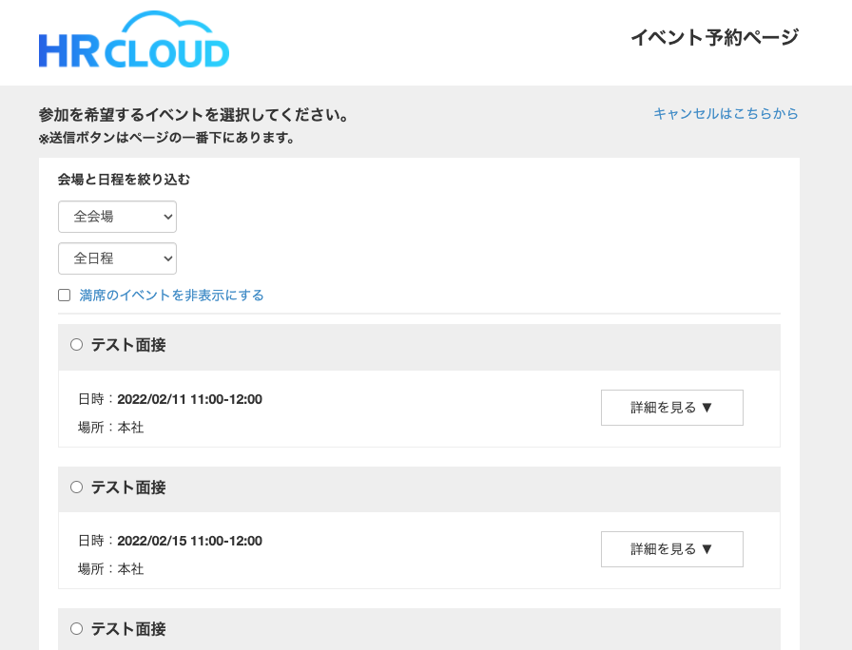Click the イベント予約ページ page heading
852x650 pixels.
click(714, 38)
